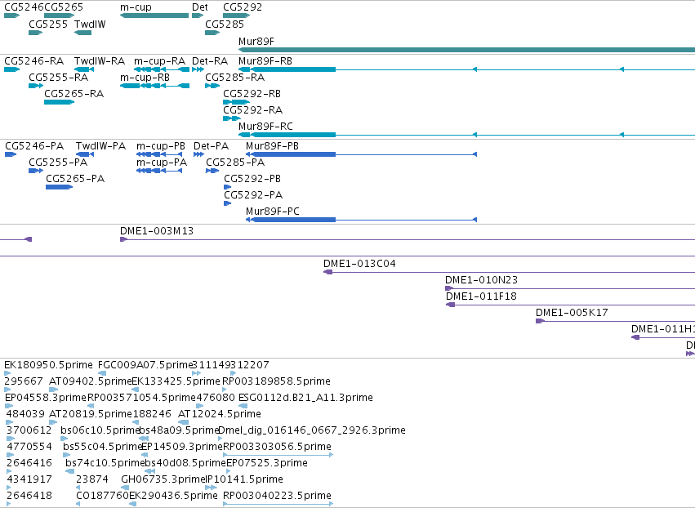Click transcript TwdlW-RA label
Viewport: 695px width, 508px height.
(x=100, y=60)
